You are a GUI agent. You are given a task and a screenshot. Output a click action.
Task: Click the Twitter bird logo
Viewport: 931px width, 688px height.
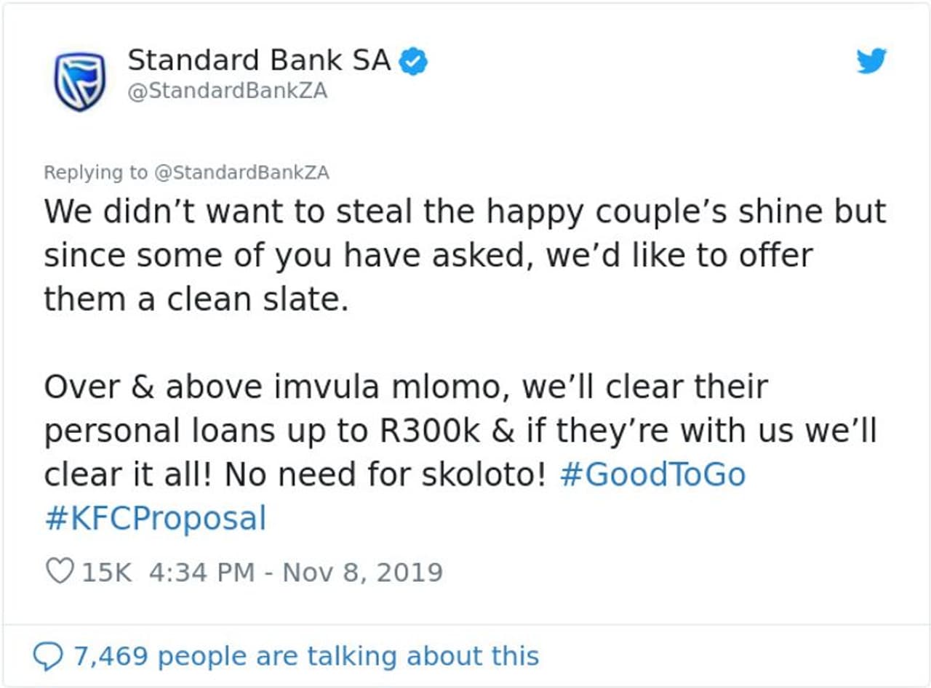coord(871,63)
